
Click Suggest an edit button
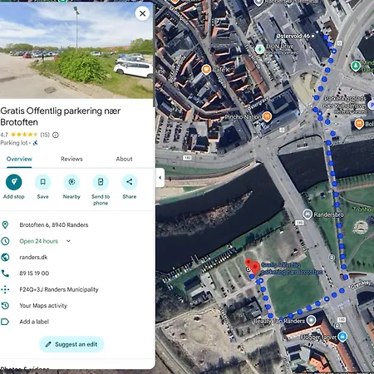[71, 344]
